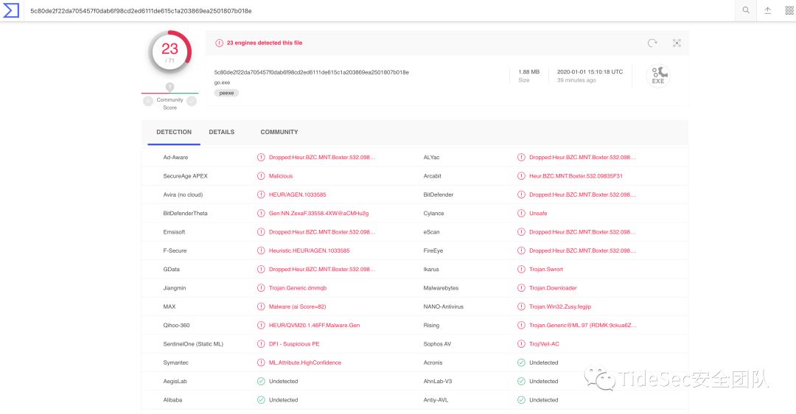Screen dimensions: 796x414
Task: Click the HEUR/QVM20.1.46FF.Malware.Gen result
Action: (314, 325)
